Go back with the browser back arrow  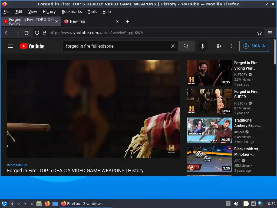click(7, 33)
